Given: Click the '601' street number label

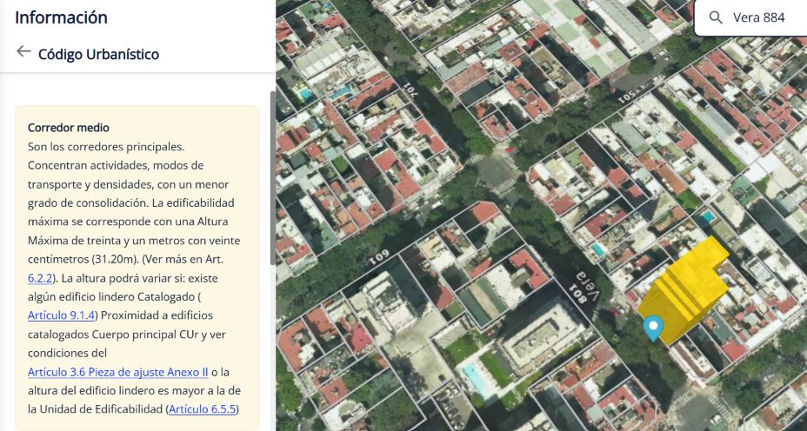Looking at the screenshot, I should point(377,257).
